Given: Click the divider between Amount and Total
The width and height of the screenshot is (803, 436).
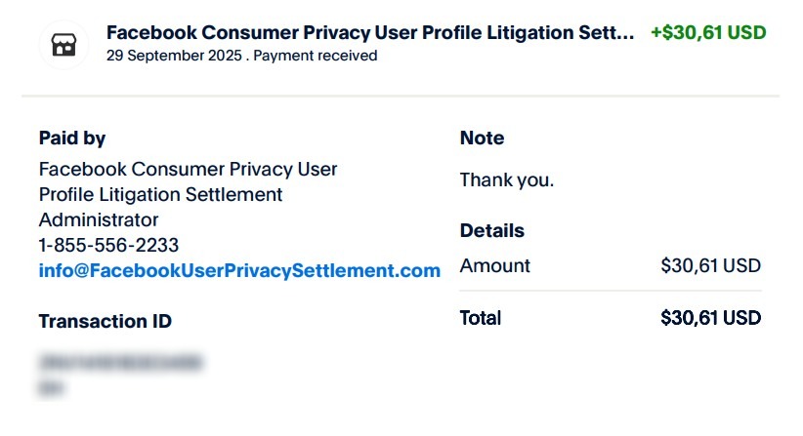Looking at the screenshot, I should pos(611,291).
